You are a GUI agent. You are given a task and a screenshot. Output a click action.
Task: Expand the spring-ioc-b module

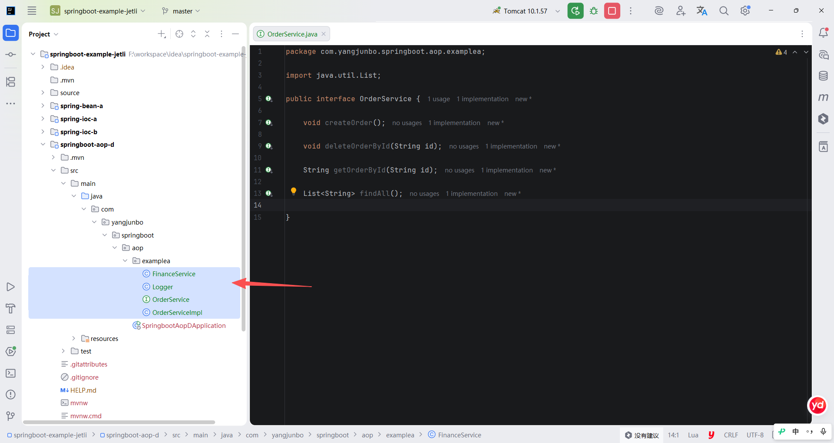43,132
